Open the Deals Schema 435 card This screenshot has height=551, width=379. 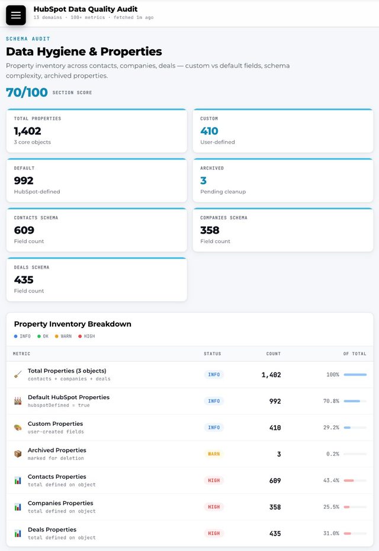pyautogui.click(x=97, y=279)
